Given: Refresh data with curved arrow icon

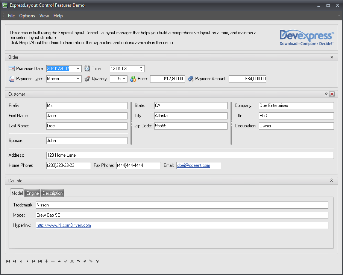Looking at the screenshot, I should point(78,261).
